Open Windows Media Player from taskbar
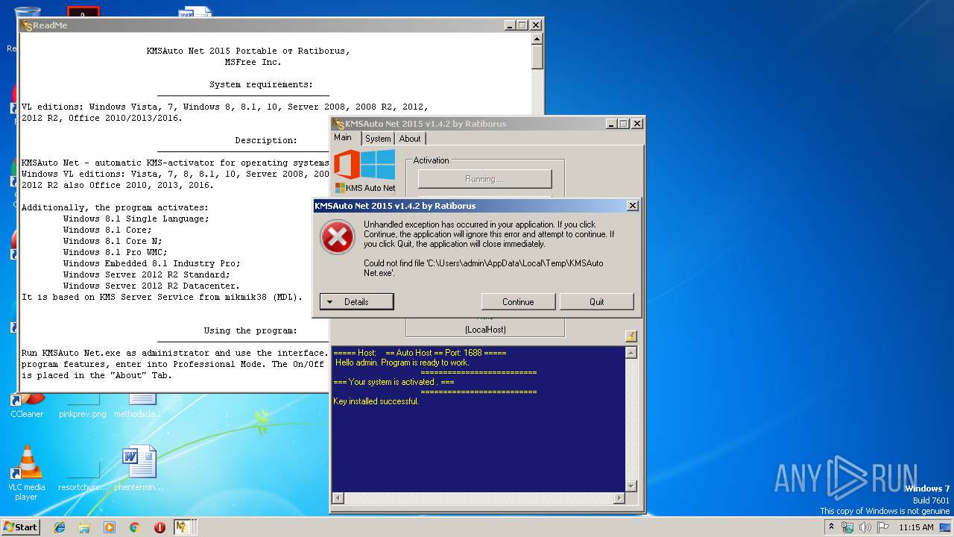Screen dimensions: 954x537 110,527
